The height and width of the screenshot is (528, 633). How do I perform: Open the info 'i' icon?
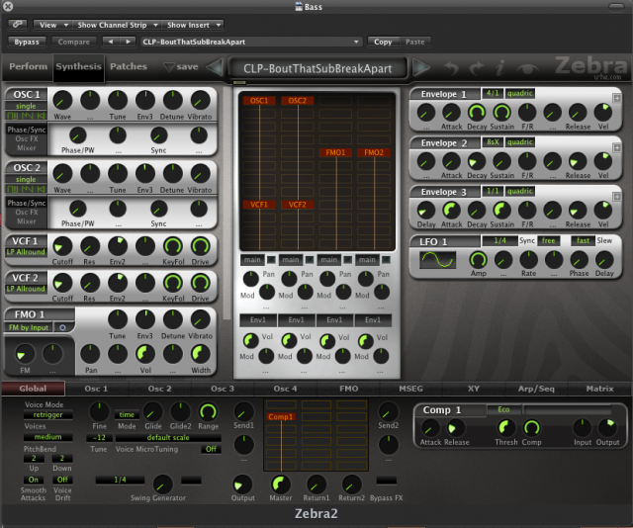502,68
